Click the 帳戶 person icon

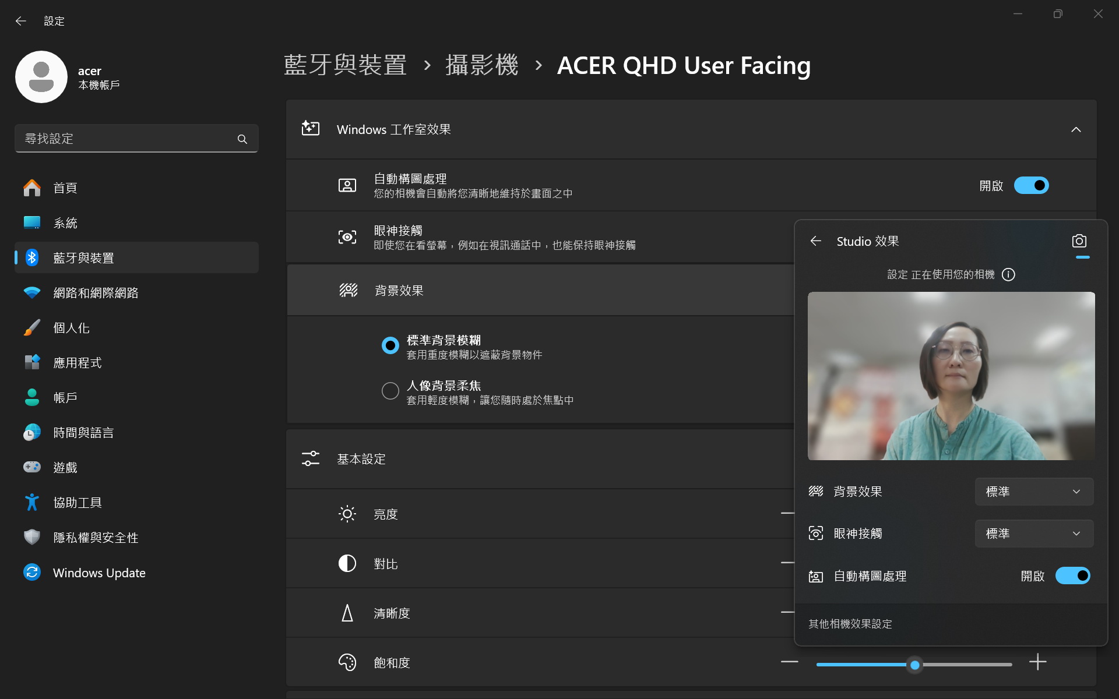tap(32, 397)
